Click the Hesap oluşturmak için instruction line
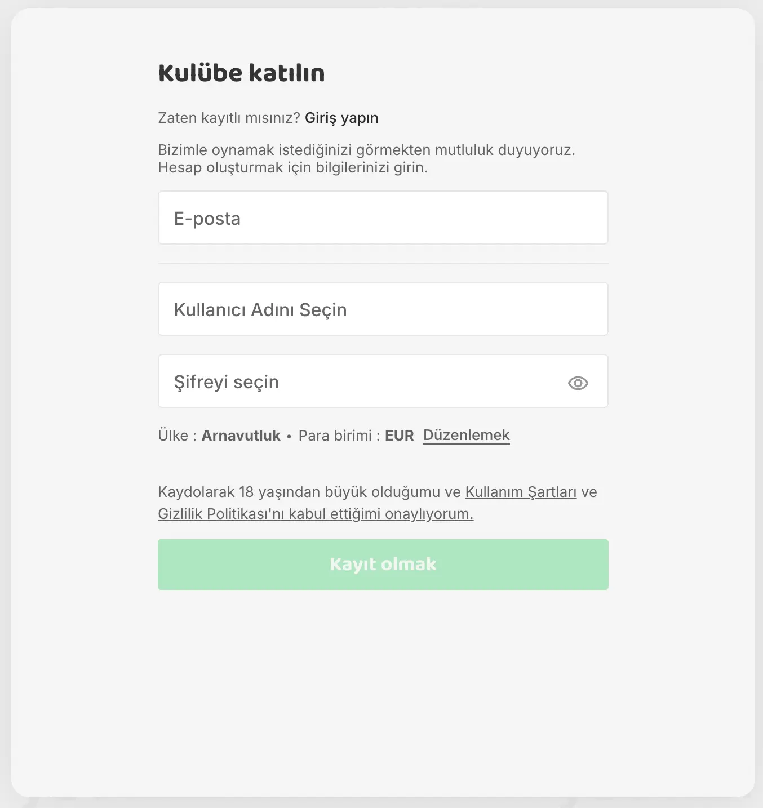 click(x=292, y=167)
